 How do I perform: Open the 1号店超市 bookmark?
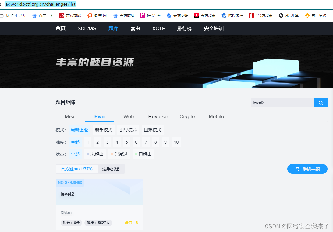coord(260,16)
